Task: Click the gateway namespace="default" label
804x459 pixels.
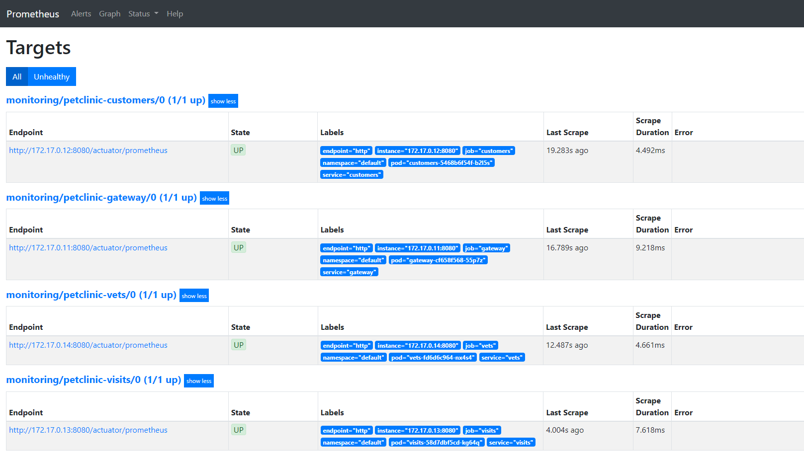Action: point(353,260)
